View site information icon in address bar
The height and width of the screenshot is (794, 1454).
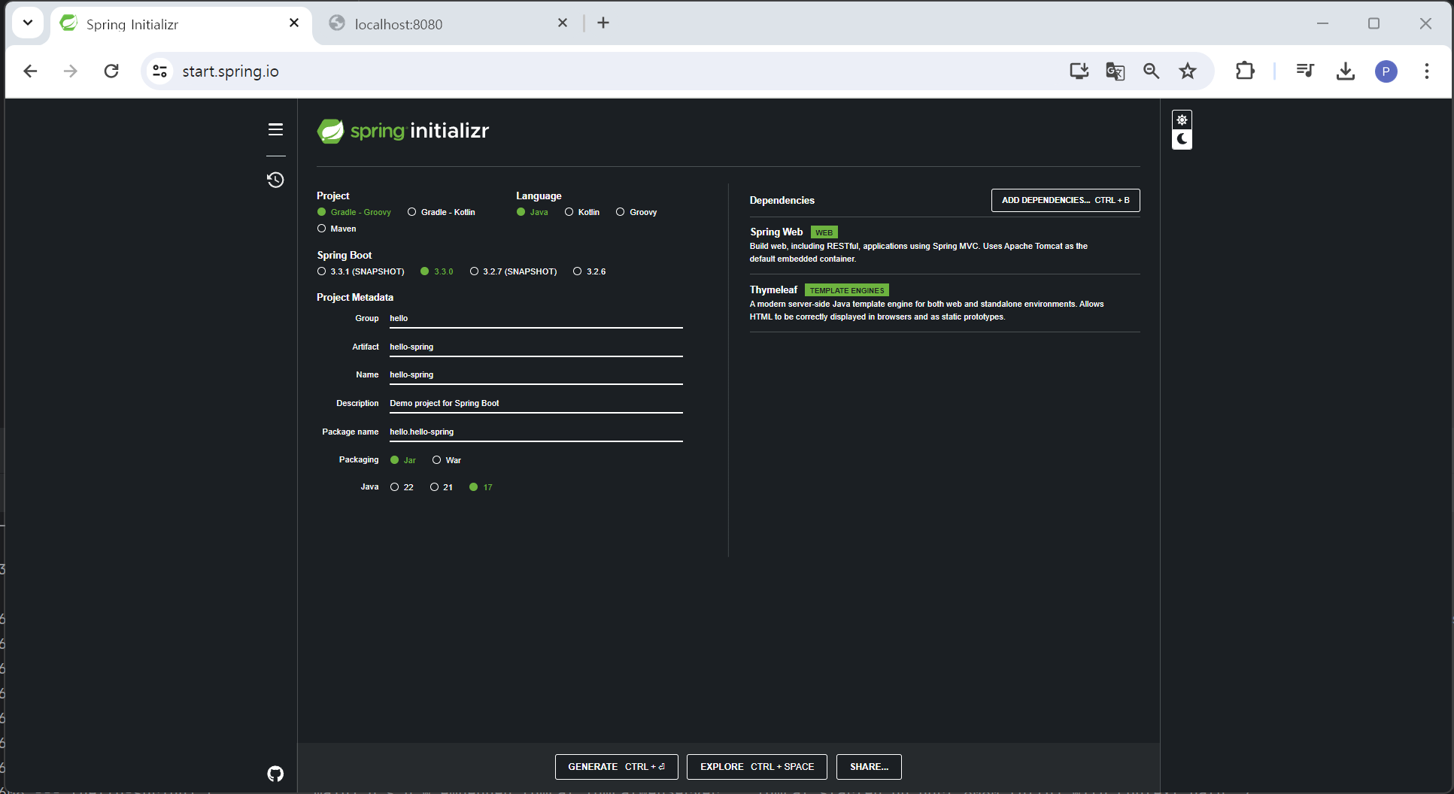pyautogui.click(x=159, y=71)
